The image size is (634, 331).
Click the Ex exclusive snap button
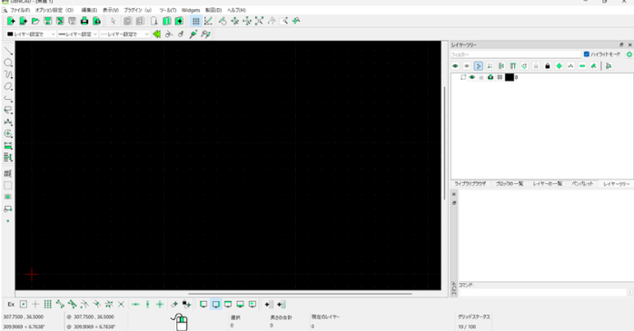[11, 305]
